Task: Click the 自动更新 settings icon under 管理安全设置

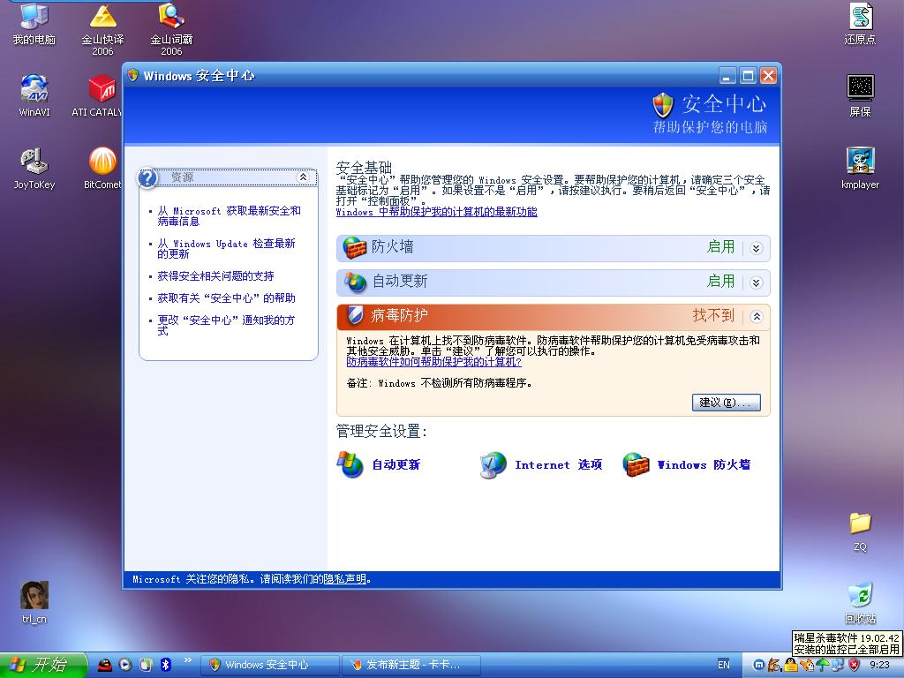Action: 350,464
